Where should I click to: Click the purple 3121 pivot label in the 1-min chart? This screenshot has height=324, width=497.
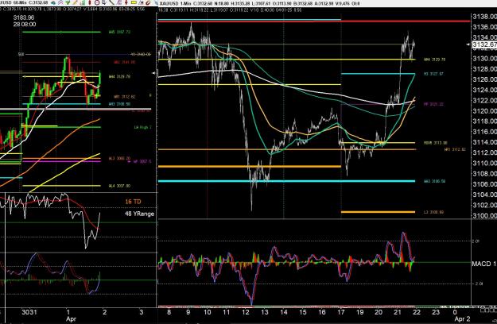coord(433,104)
